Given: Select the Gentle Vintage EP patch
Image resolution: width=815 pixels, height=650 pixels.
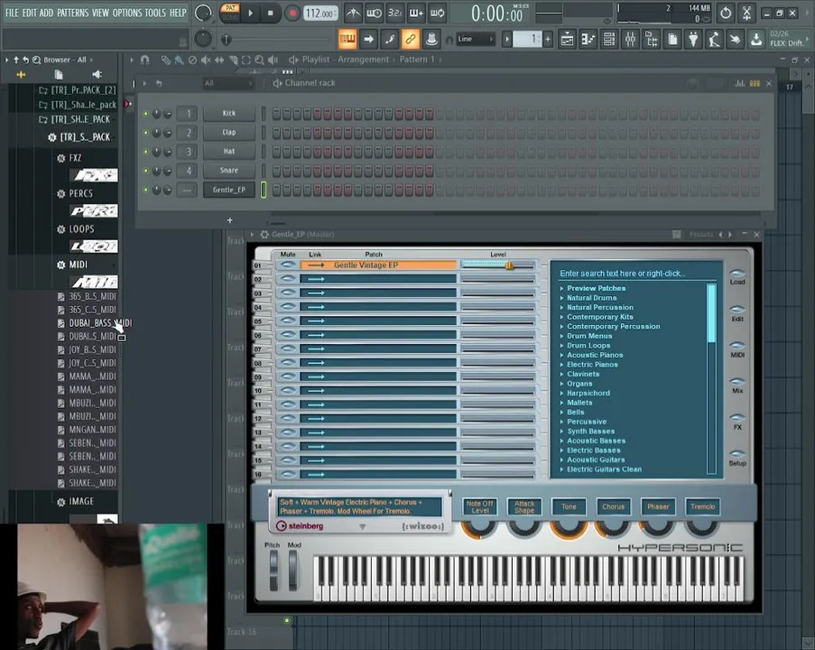Looking at the screenshot, I should 378,265.
